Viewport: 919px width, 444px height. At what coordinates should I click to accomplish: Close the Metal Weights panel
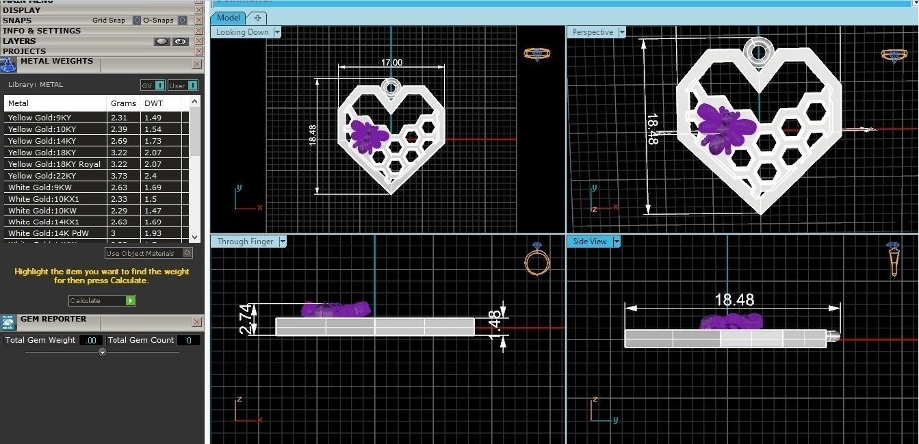click(x=197, y=64)
